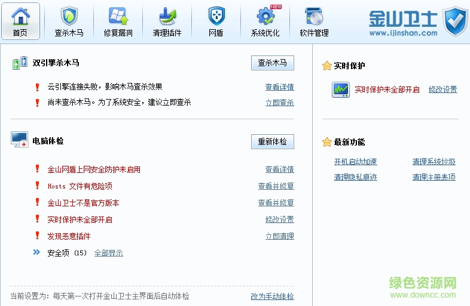Click the real-time protection monitor icon
Viewport: 470px width, 306px height.
pyautogui.click(x=341, y=90)
